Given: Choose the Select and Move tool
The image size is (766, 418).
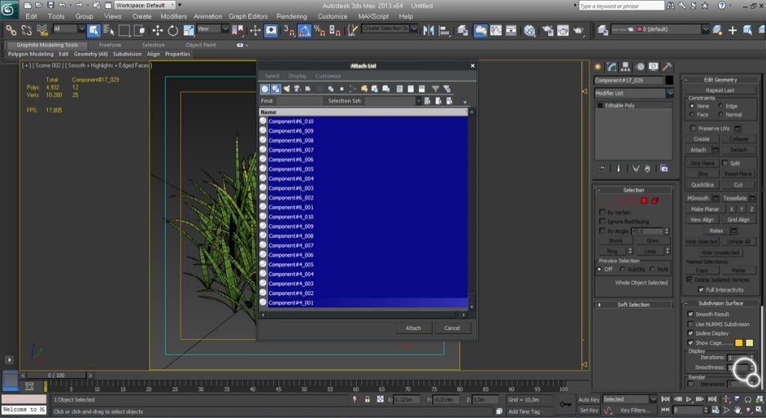Looking at the screenshot, I should coord(157,30).
